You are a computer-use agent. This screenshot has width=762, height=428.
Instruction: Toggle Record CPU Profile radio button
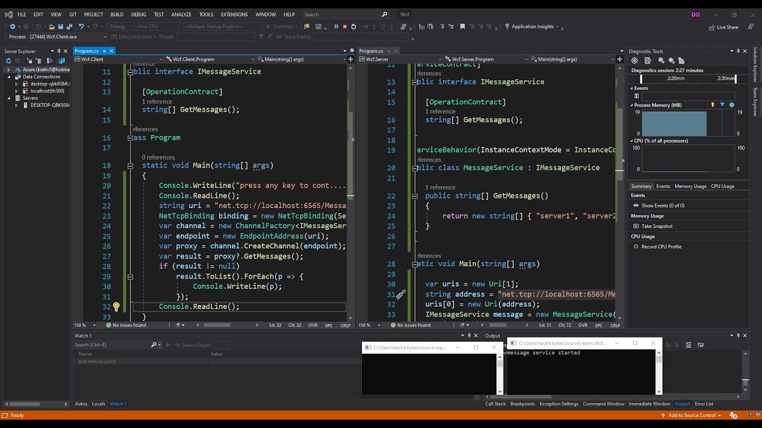click(636, 247)
